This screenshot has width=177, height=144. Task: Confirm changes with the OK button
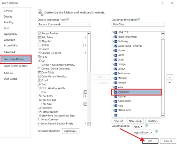(150, 141)
